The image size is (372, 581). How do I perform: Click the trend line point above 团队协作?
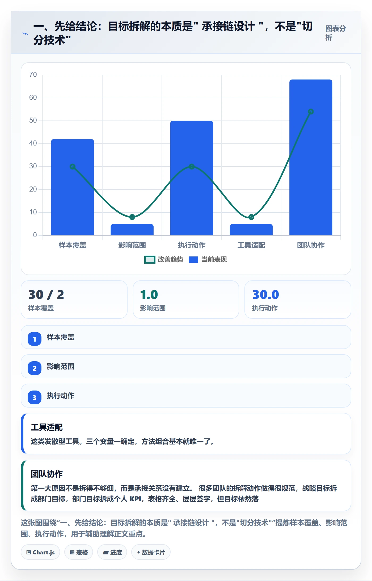pos(311,112)
